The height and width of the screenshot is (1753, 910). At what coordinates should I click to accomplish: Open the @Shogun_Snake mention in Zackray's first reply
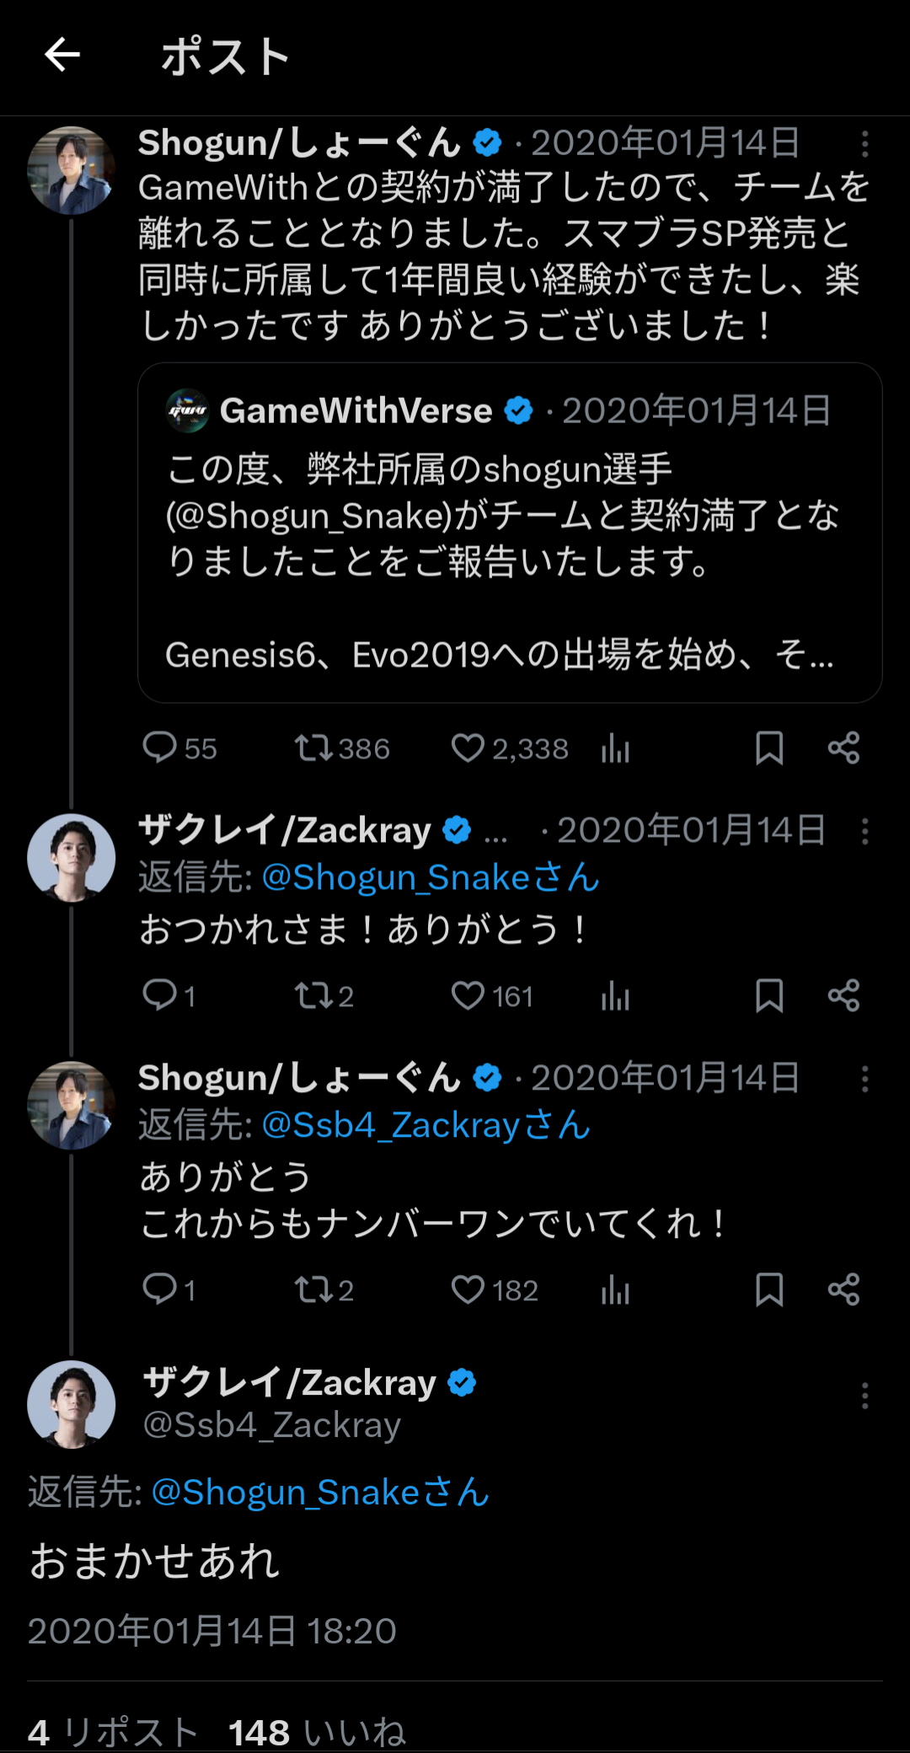pos(431,877)
